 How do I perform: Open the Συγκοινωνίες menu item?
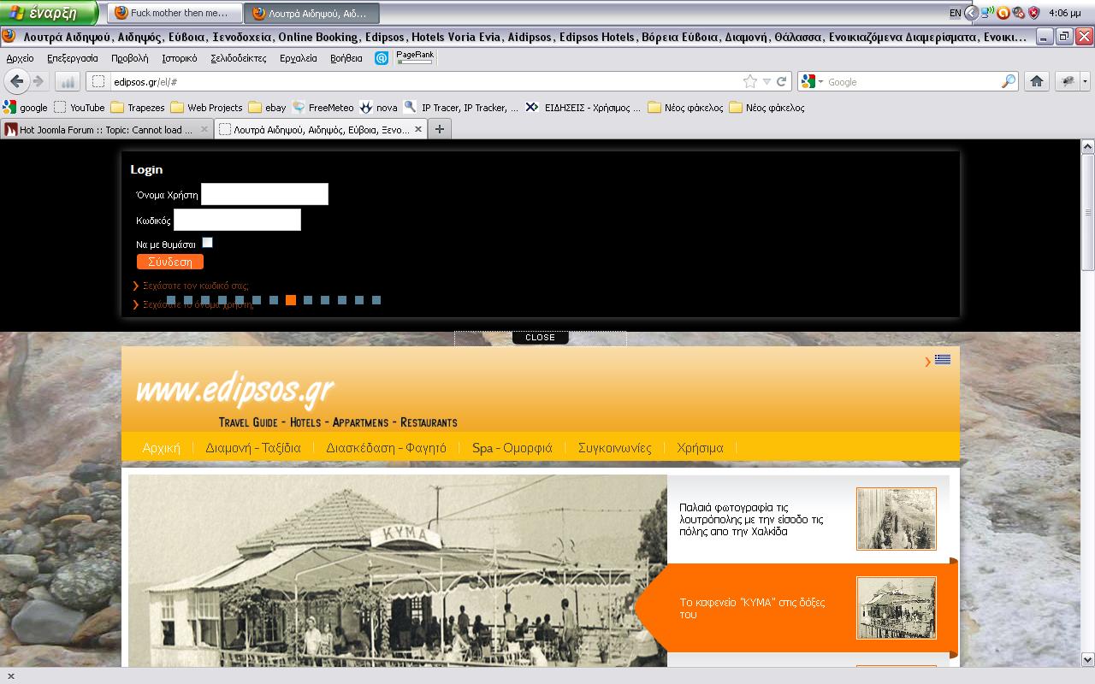click(614, 447)
